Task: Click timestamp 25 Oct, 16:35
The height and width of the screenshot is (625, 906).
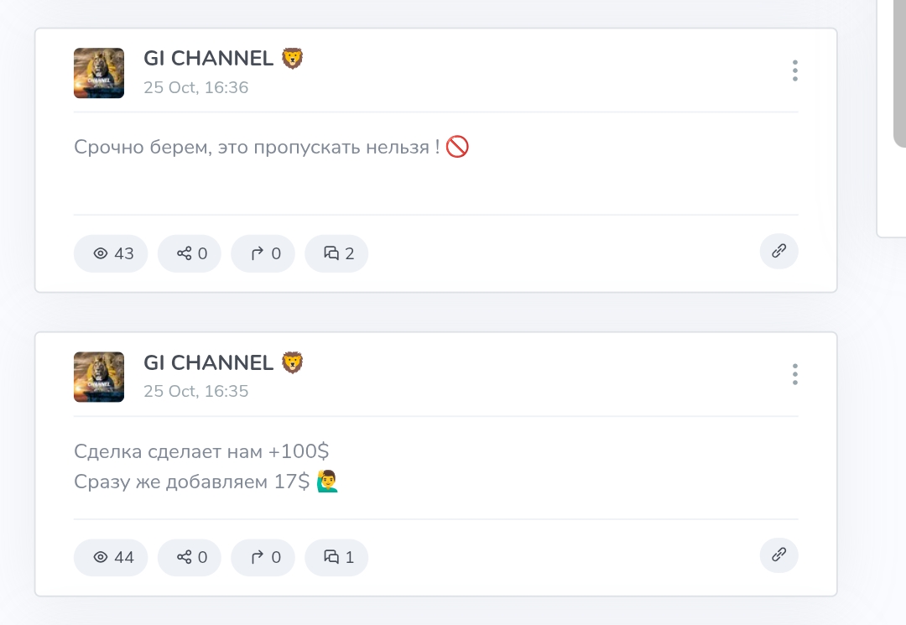Action: (195, 391)
